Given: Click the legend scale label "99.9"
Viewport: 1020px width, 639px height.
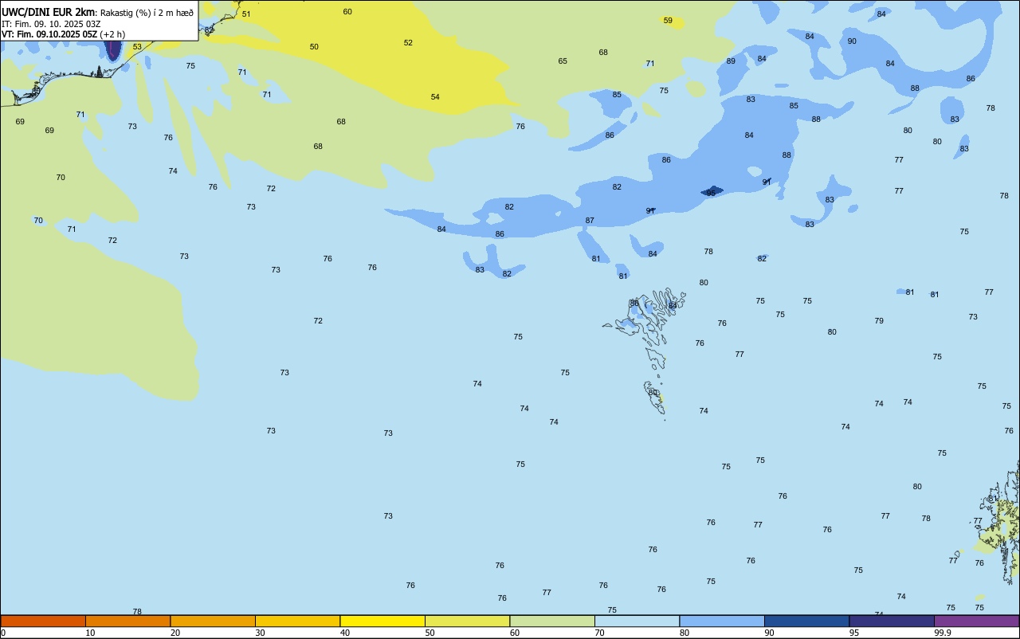Looking at the screenshot, I should tap(944, 633).
